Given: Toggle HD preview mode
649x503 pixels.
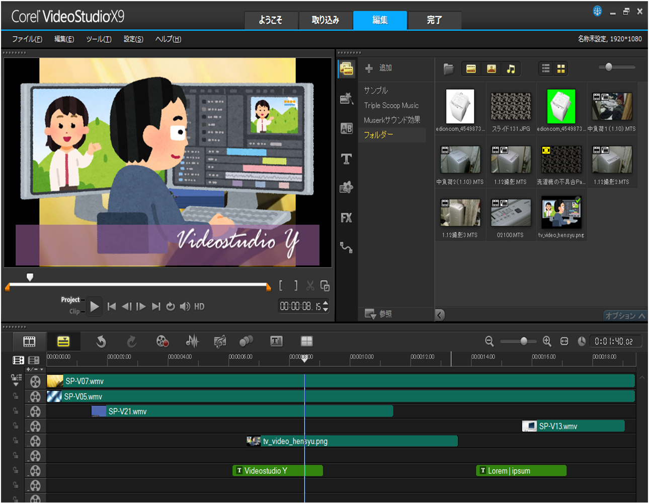Looking at the screenshot, I should pos(199,306).
